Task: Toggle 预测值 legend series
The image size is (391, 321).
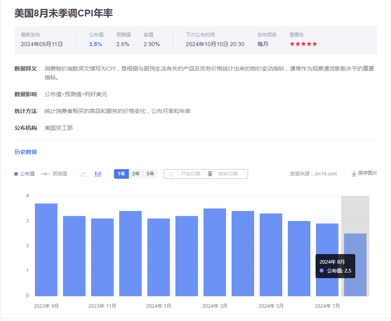Action: pyautogui.click(x=54, y=174)
